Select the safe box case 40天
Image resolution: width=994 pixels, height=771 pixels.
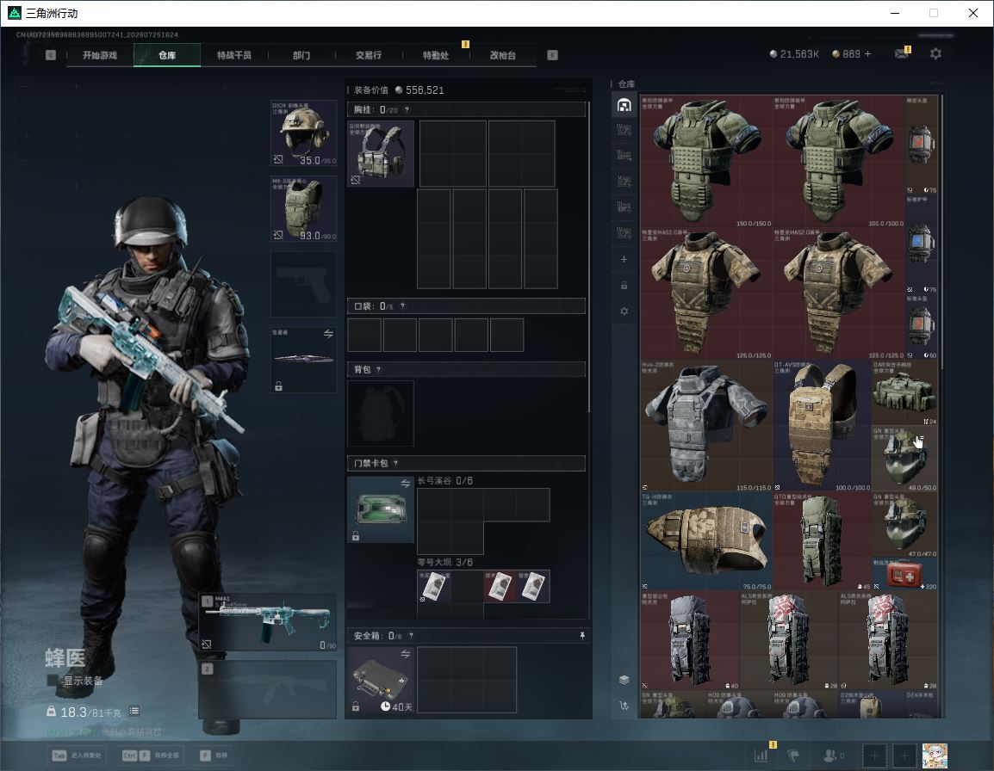pos(381,680)
